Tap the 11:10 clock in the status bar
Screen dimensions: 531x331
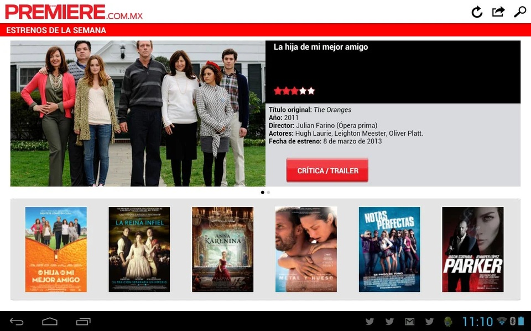pos(477,322)
